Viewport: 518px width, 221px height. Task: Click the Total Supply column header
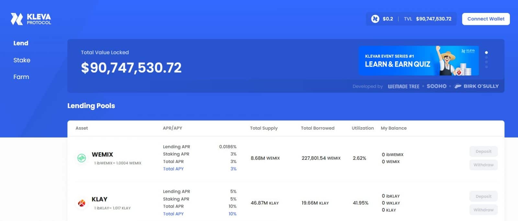coord(264,128)
